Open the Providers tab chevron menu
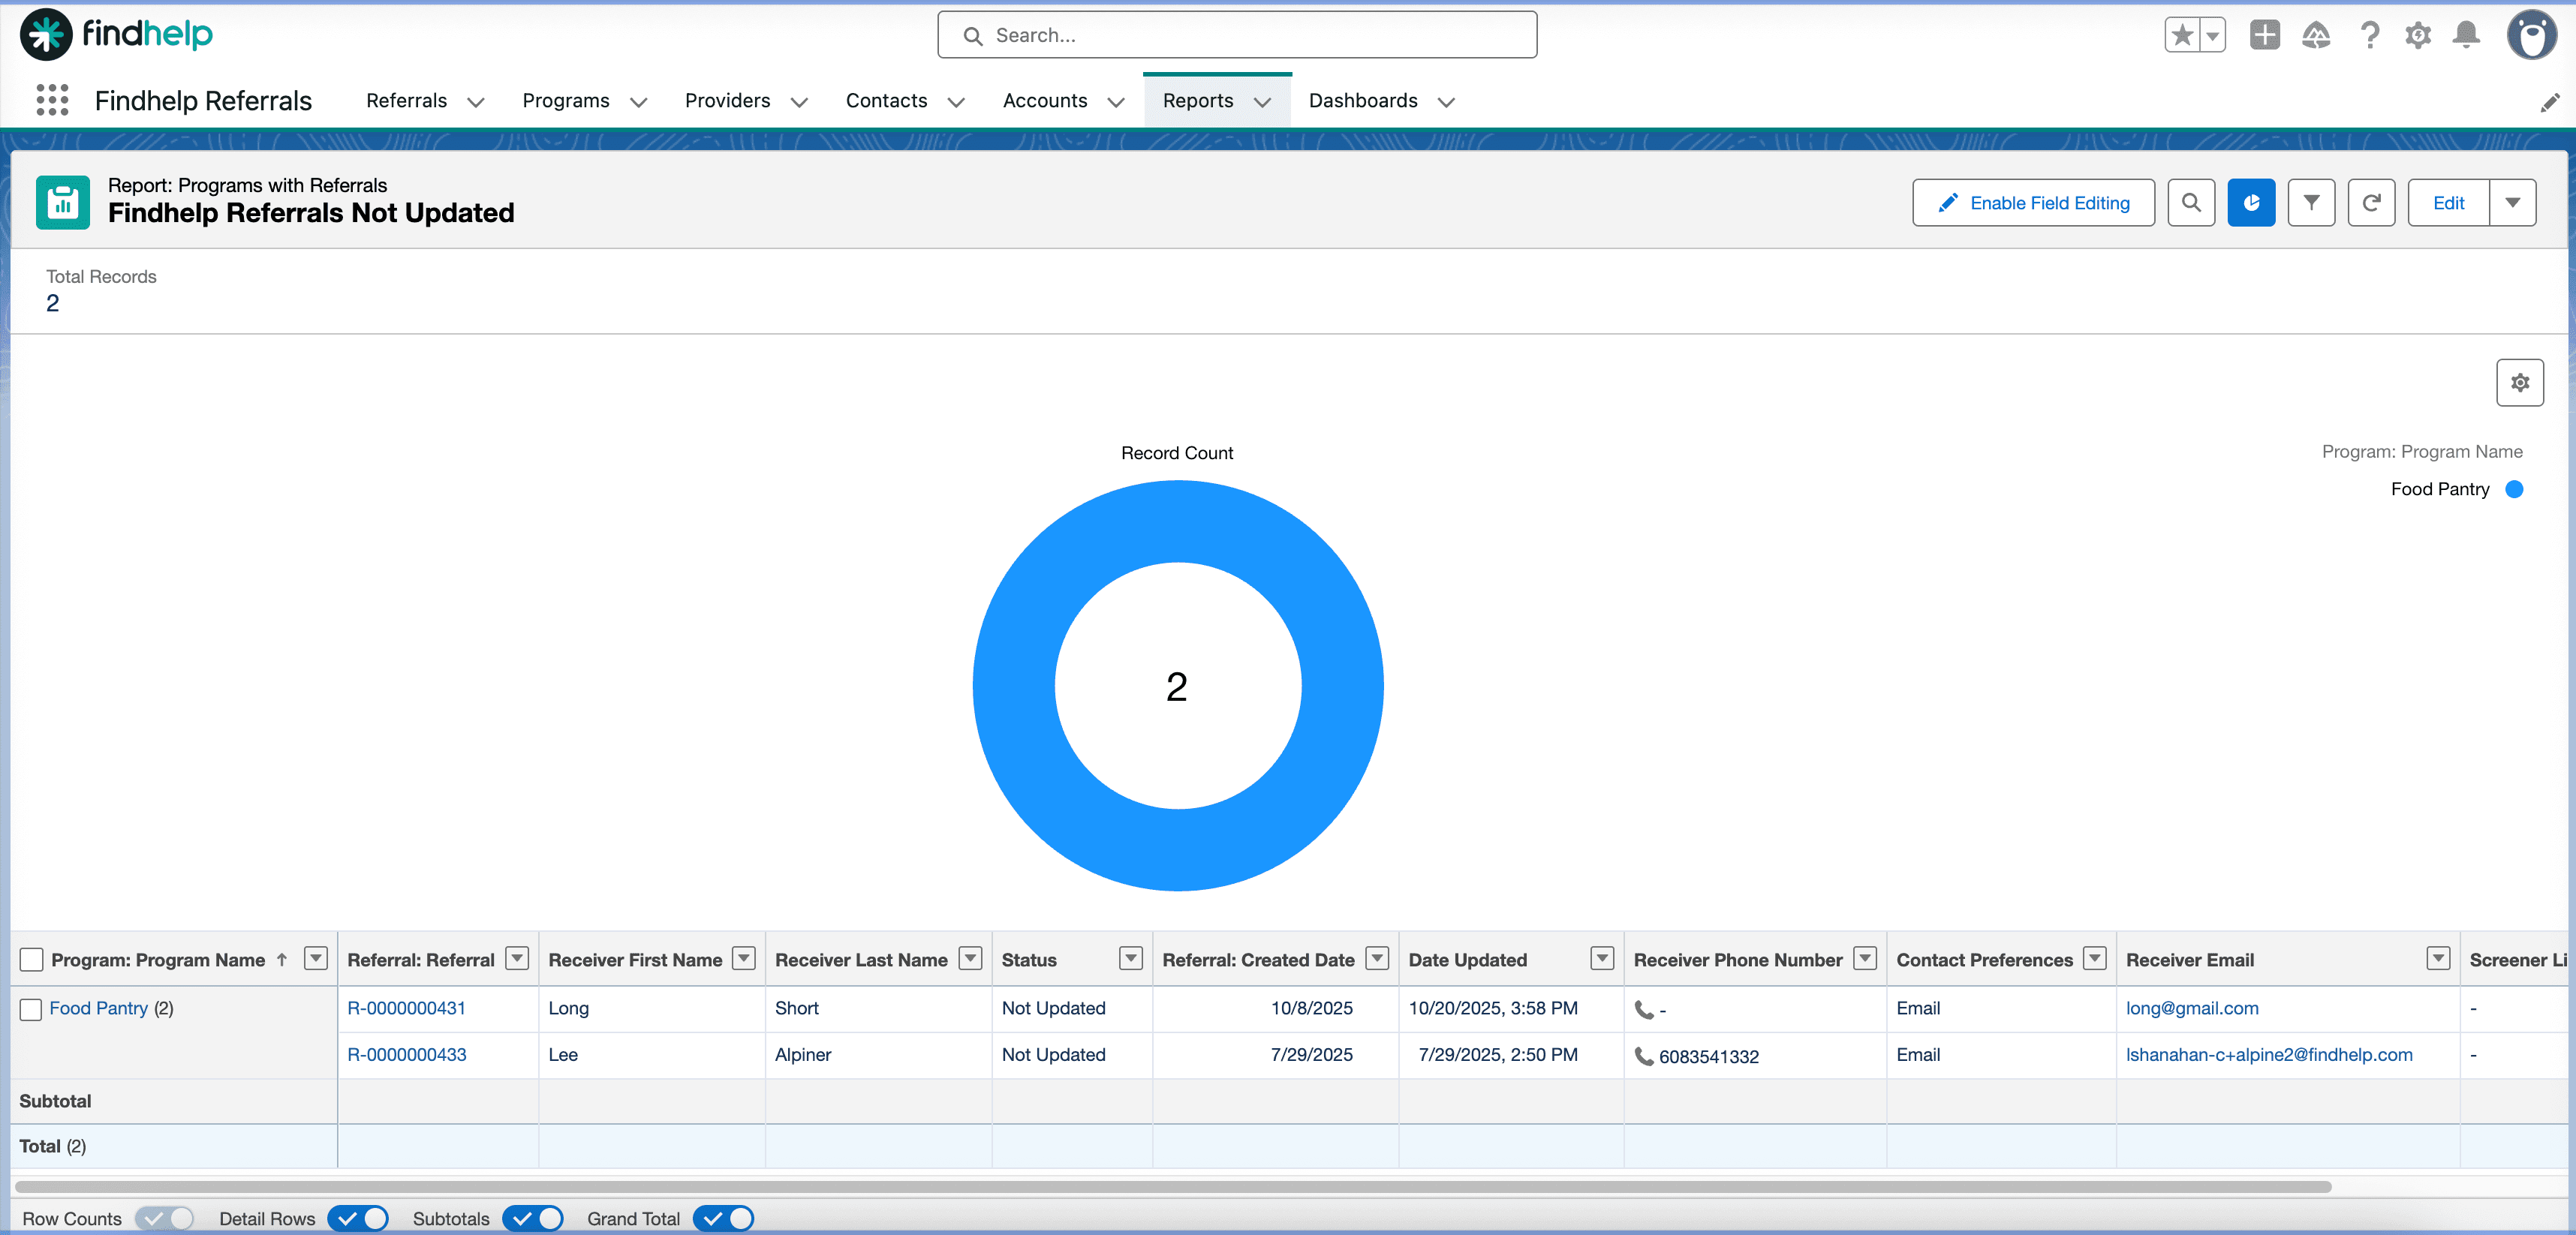 tap(799, 102)
